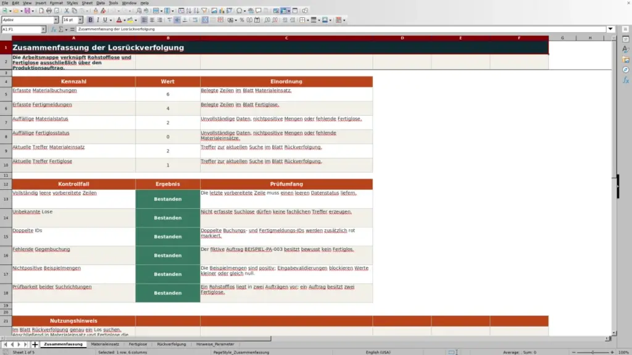Adjust the zoom slider in status bar
The height and width of the screenshot is (355, 632).
click(592, 352)
